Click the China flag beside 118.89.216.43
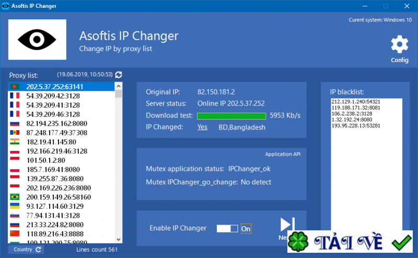Image resolution: width=418 pixels, height=258 pixels. coord(15,234)
